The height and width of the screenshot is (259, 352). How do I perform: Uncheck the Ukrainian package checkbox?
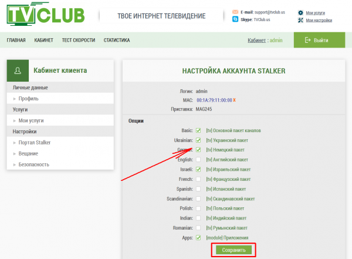pyautogui.click(x=198, y=140)
